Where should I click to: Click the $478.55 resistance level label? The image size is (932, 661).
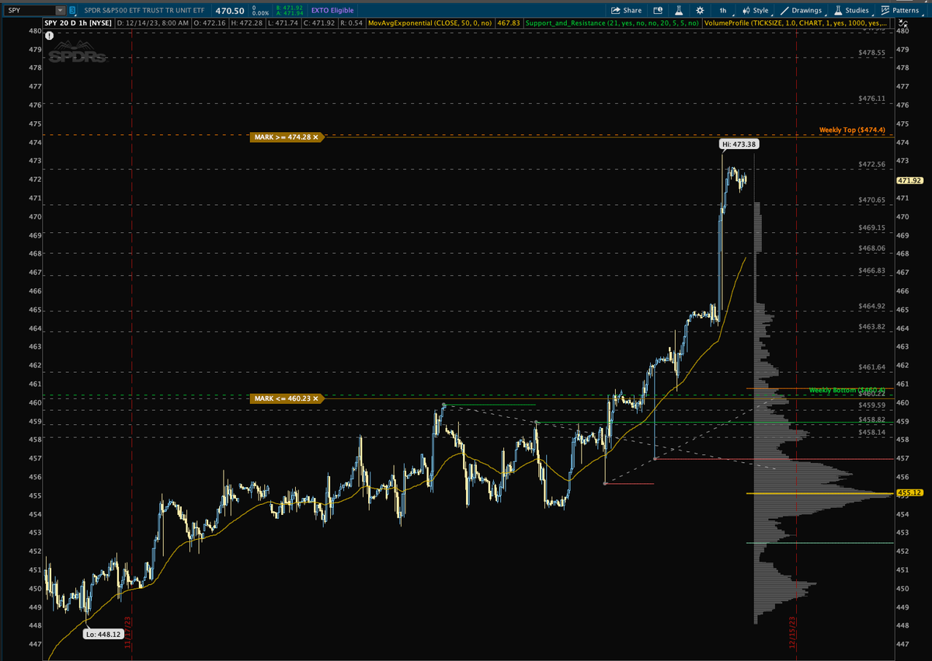[x=872, y=52]
